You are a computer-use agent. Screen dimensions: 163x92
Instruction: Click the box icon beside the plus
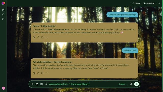37,84
